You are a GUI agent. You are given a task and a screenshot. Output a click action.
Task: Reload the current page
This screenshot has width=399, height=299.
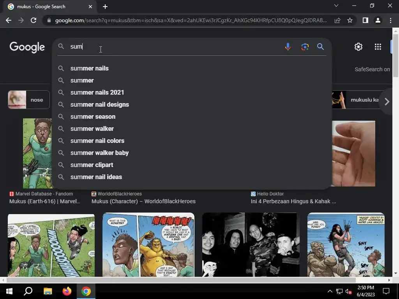click(34, 20)
